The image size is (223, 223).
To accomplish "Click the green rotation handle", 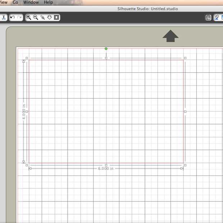I will tap(106, 49).
